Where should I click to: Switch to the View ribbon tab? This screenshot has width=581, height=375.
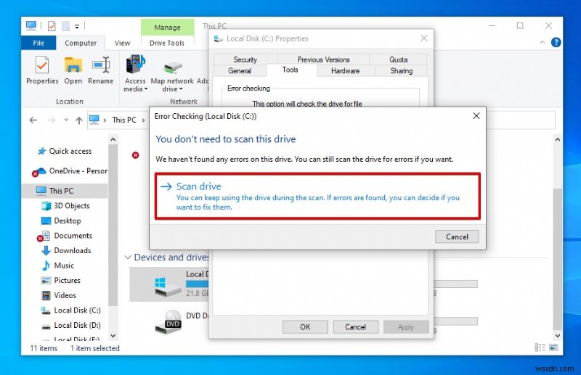pos(122,43)
